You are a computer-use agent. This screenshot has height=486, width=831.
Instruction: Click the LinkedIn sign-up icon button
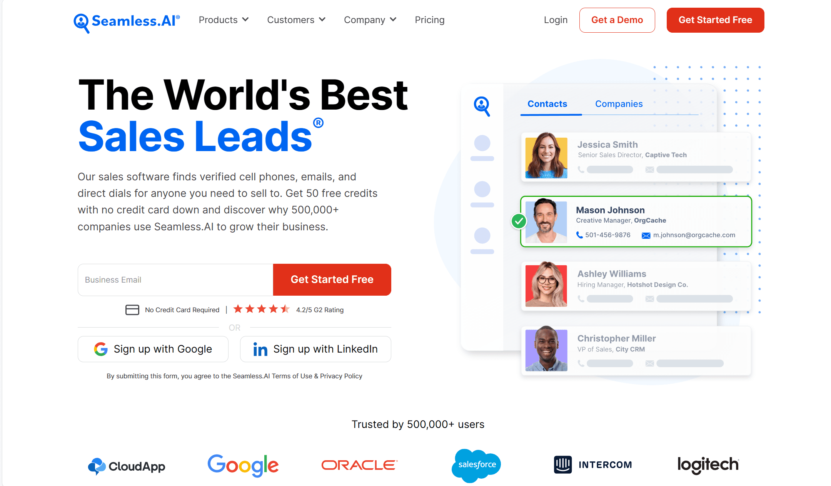[x=259, y=348]
